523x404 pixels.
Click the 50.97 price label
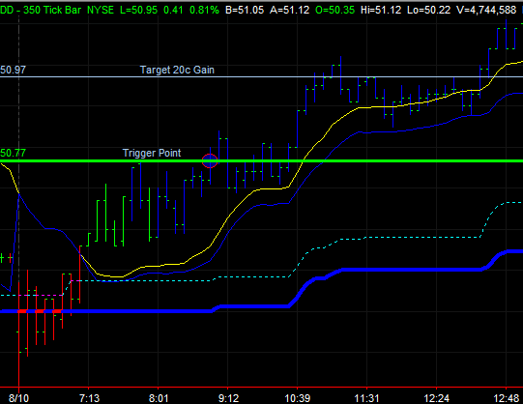point(13,70)
